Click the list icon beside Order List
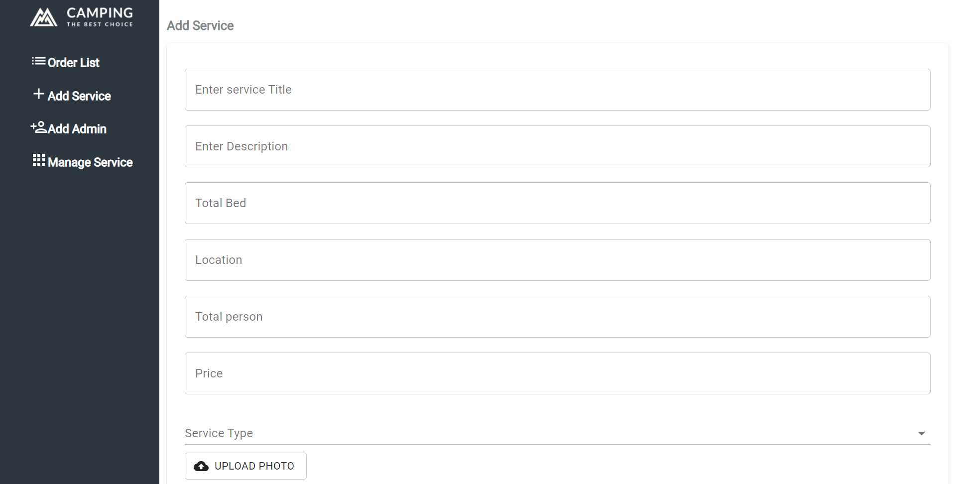The width and height of the screenshot is (956, 484). pos(38,61)
